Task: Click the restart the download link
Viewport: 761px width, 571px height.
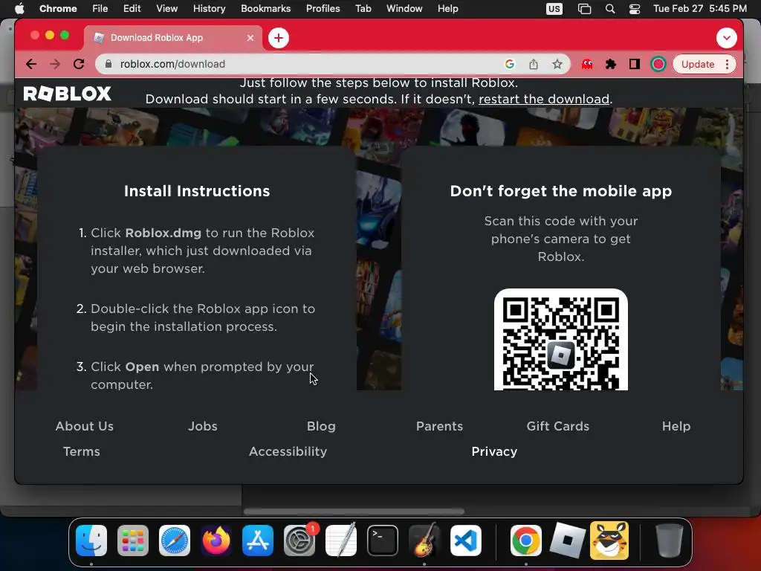Action: click(543, 99)
